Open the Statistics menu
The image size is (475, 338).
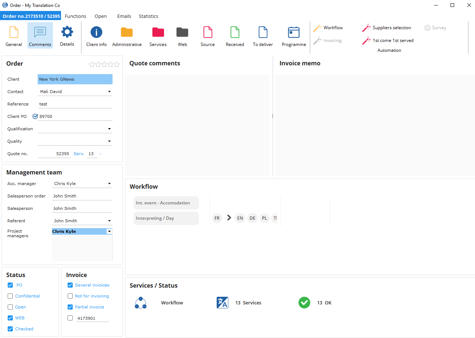(148, 16)
